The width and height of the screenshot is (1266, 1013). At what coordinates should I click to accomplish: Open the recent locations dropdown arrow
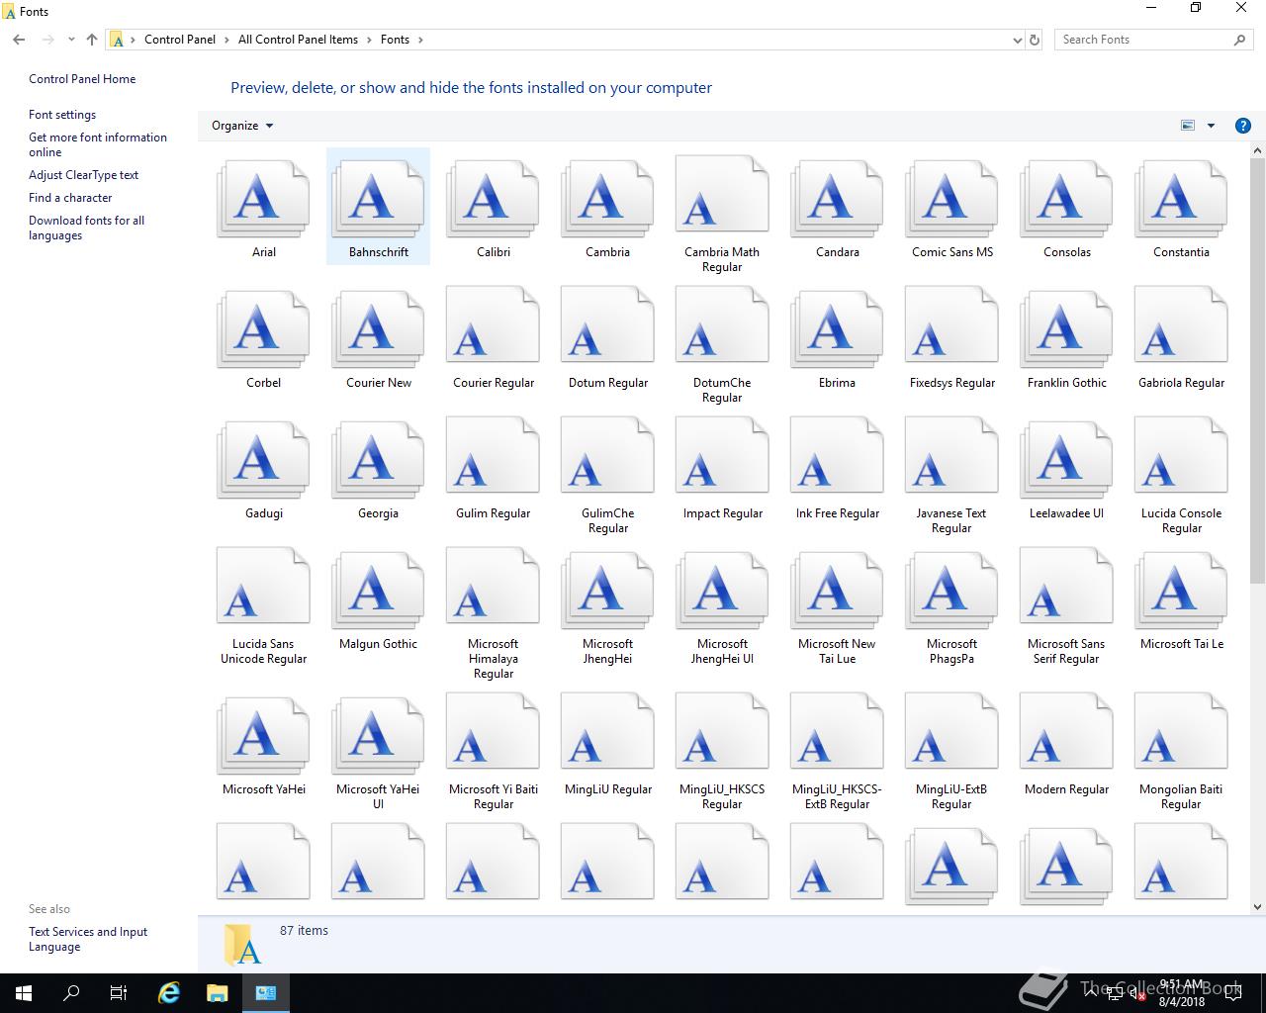(x=71, y=40)
